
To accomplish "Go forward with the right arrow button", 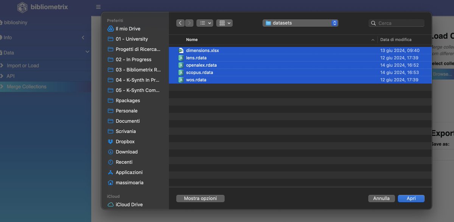I will [189, 23].
